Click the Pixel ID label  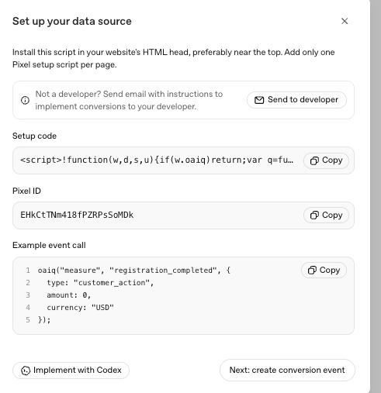pos(26,191)
